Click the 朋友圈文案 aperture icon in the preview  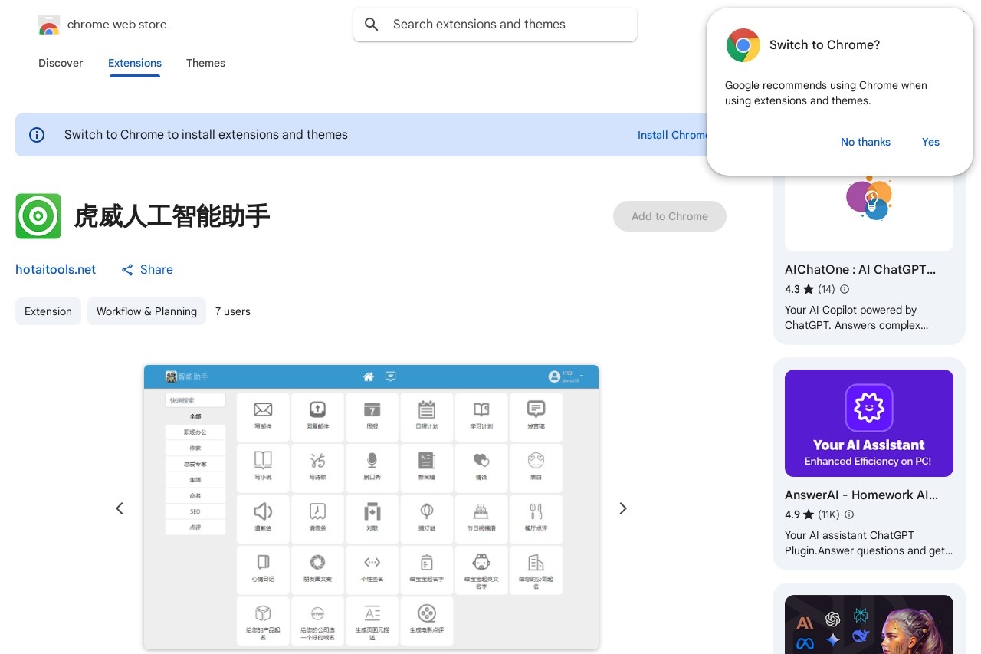coord(317,562)
